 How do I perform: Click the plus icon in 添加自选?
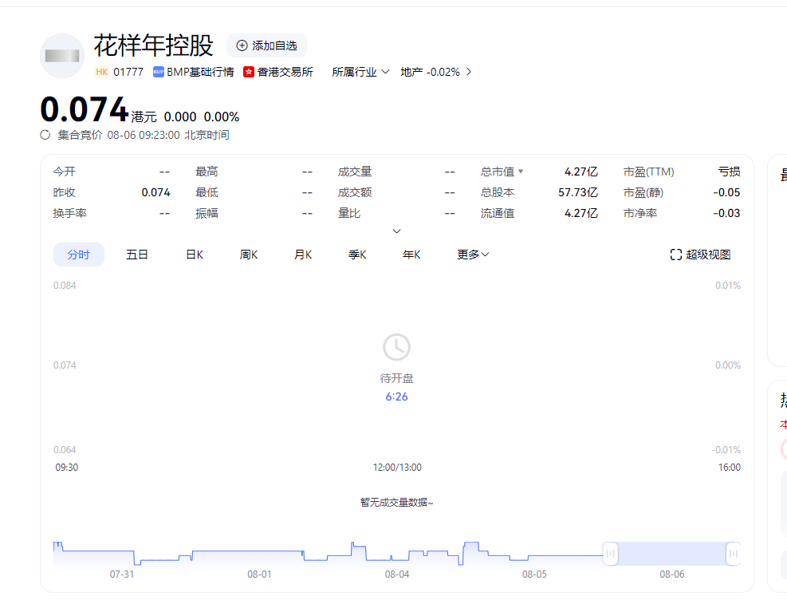click(x=242, y=45)
